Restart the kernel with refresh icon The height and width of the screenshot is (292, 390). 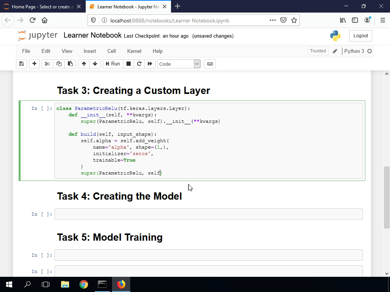[139, 64]
